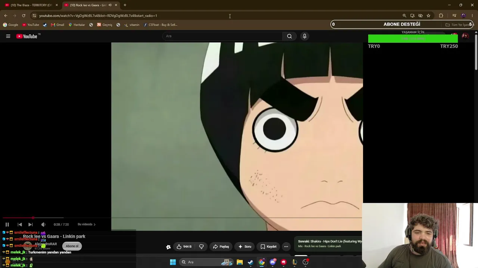Select the Rock lee vs Gaara tab

pyautogui.click(x=89, y=5)
